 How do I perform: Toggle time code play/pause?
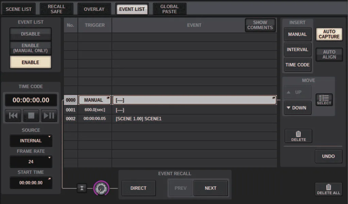(49, 116)
